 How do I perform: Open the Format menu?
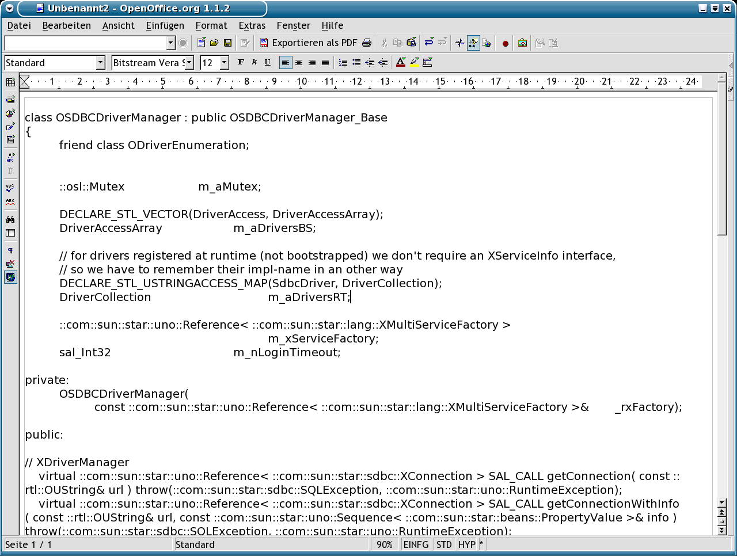[211, 25]
